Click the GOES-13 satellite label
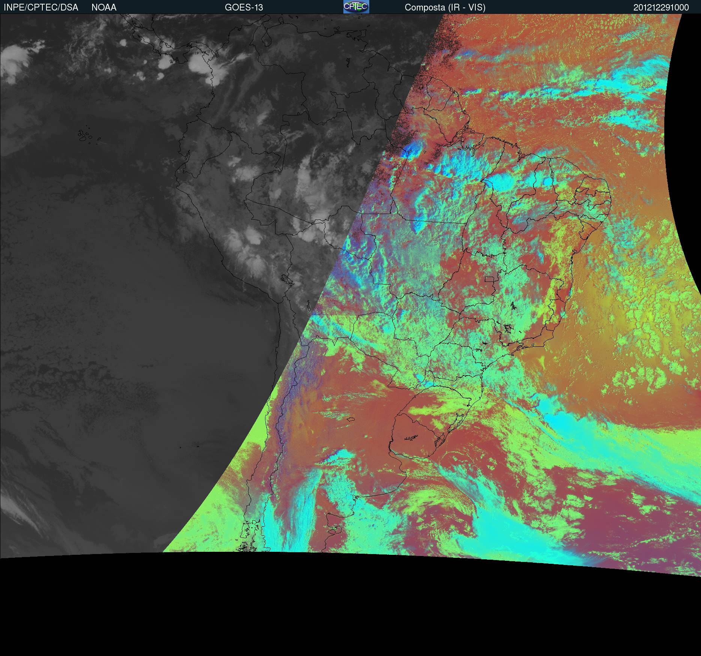Screen dimensions: 701x656 click(244, 7)
